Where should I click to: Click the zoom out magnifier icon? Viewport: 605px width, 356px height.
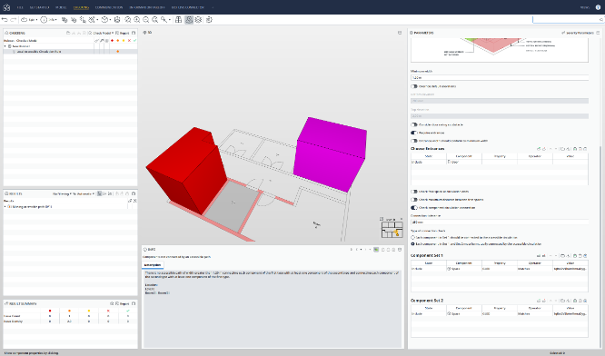[x=146, y=20]
